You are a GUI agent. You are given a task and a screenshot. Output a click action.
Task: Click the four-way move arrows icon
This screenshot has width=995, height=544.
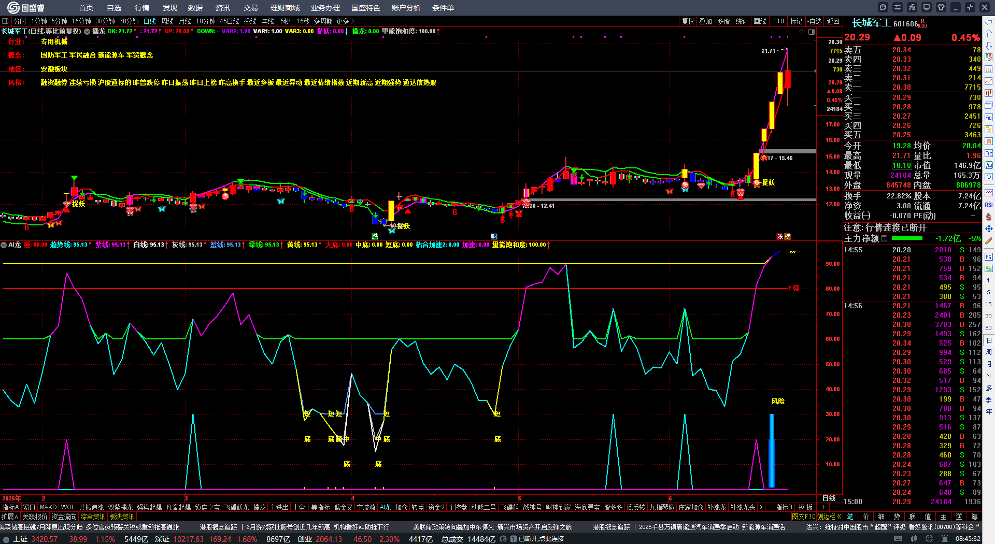coord(989,228)
